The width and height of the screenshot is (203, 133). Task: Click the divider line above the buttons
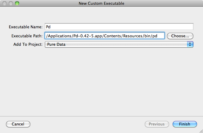pos(101,116)
